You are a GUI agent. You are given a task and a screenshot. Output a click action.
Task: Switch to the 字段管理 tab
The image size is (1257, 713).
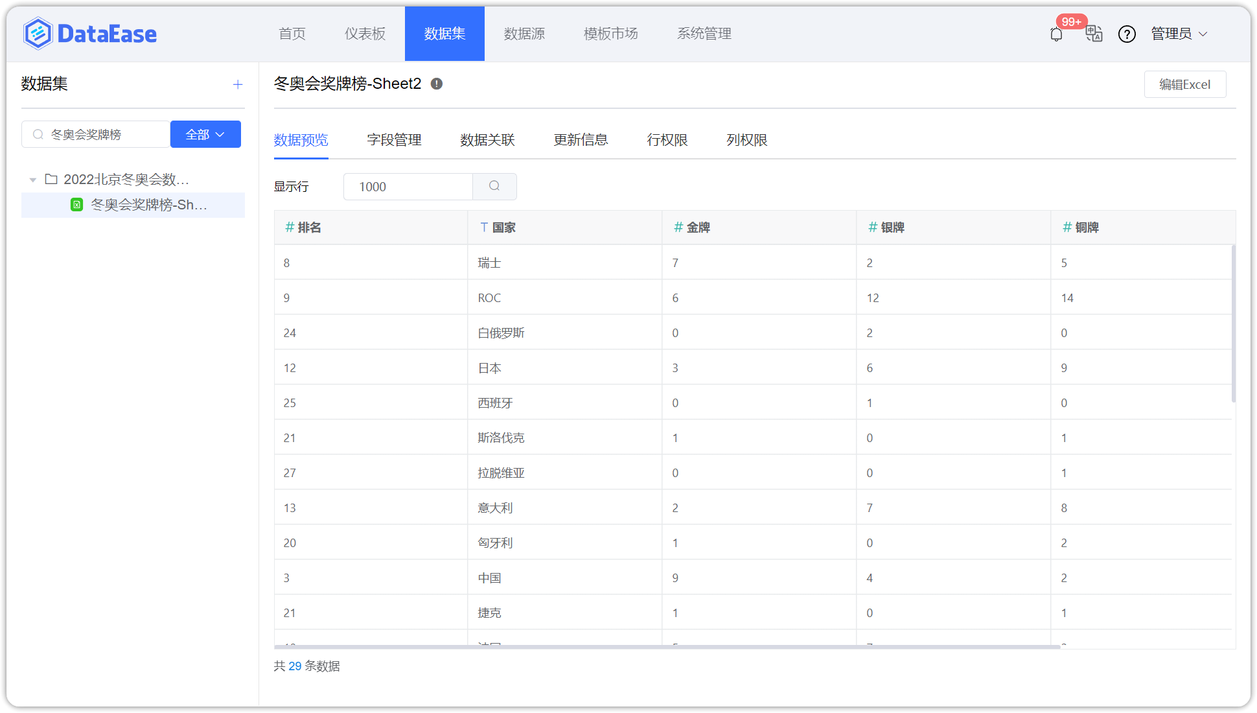click(x=394, y=140)
